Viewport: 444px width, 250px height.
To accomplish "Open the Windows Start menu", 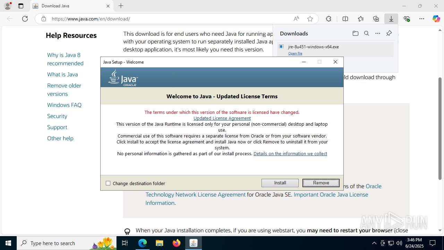I will [x=8, y=243].
